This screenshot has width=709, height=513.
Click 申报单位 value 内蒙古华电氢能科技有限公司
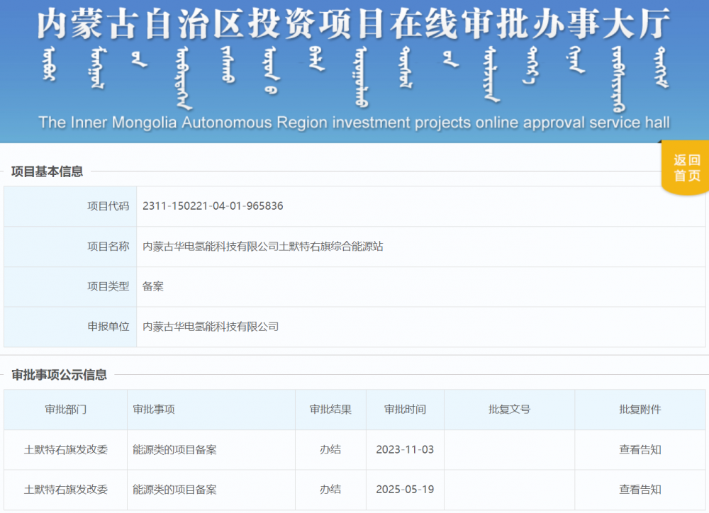(x=211, y=327)
